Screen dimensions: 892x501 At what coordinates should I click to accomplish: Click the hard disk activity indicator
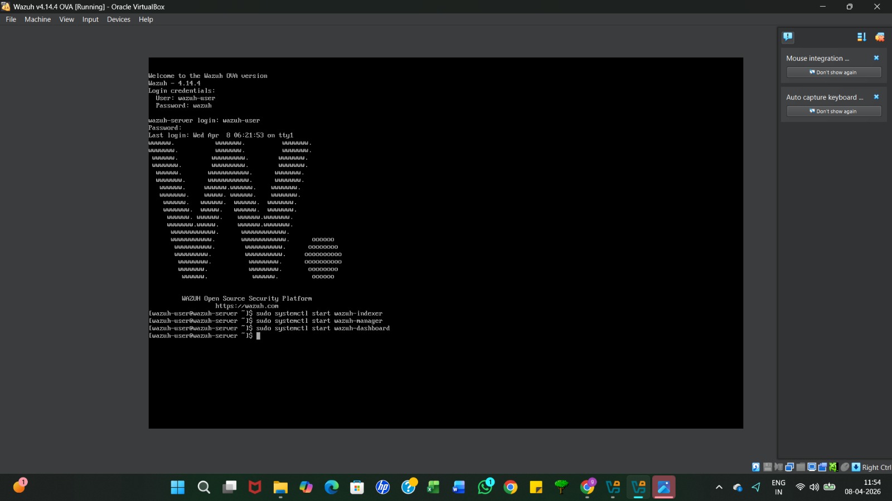pyautogui.click(x=756, y=467)
